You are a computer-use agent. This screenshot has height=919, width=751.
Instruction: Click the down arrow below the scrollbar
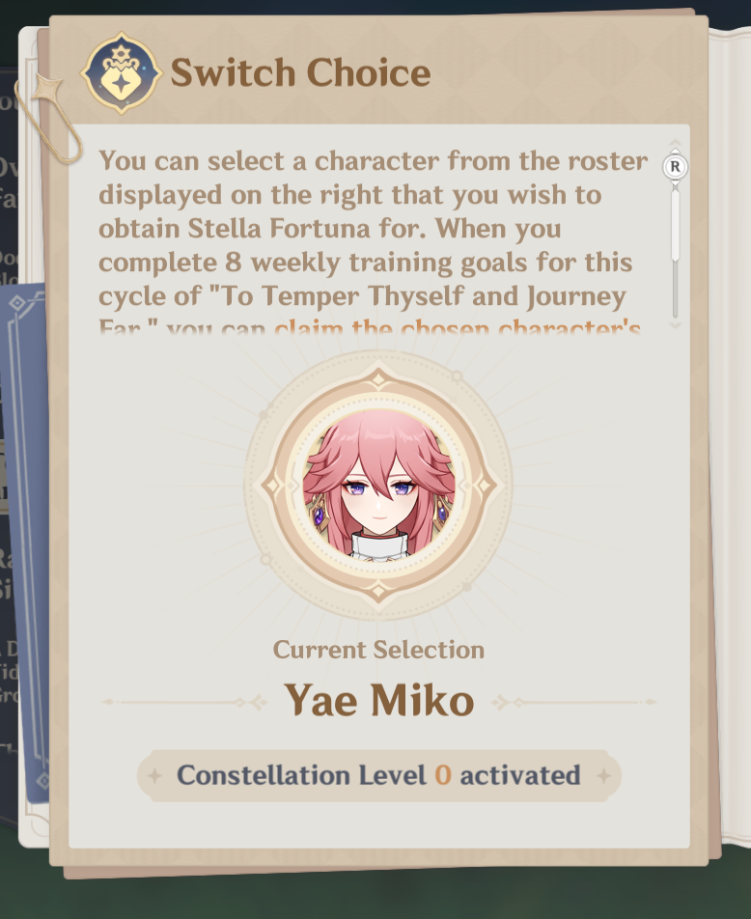point(676,324)
